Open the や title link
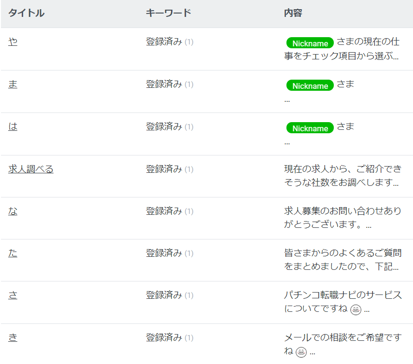This screenshot has width=413, height=364. pyautogui.click(x=13, y=42)
